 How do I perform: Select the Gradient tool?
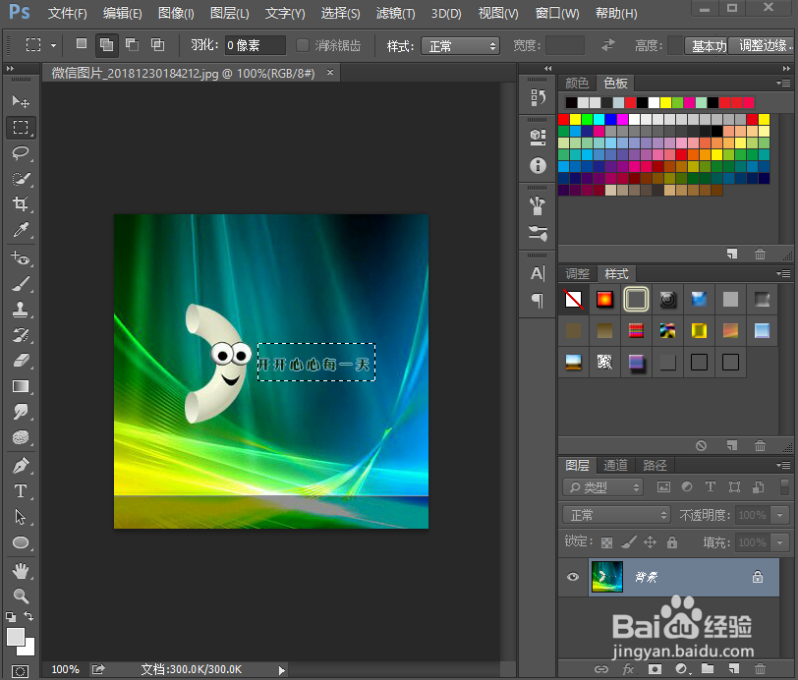(x=21, y=386)
